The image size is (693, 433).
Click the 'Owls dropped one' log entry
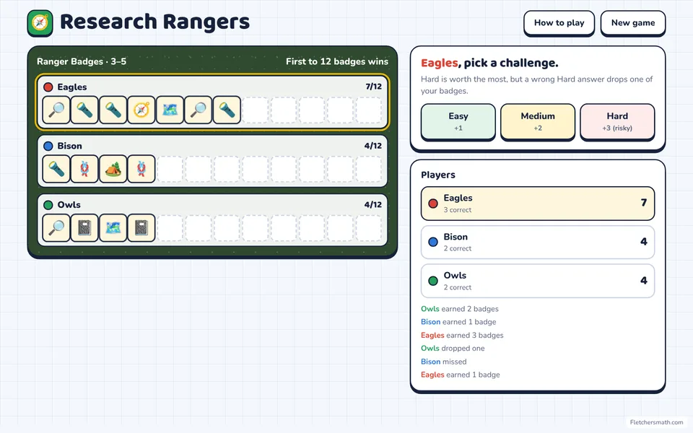[x=453, y=348]
